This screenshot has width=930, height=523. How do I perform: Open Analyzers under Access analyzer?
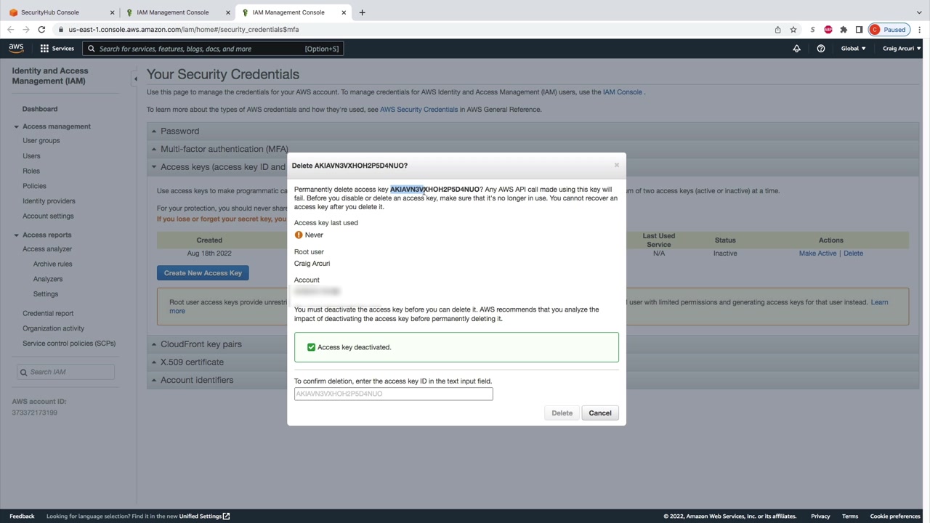tap(48, 279)
